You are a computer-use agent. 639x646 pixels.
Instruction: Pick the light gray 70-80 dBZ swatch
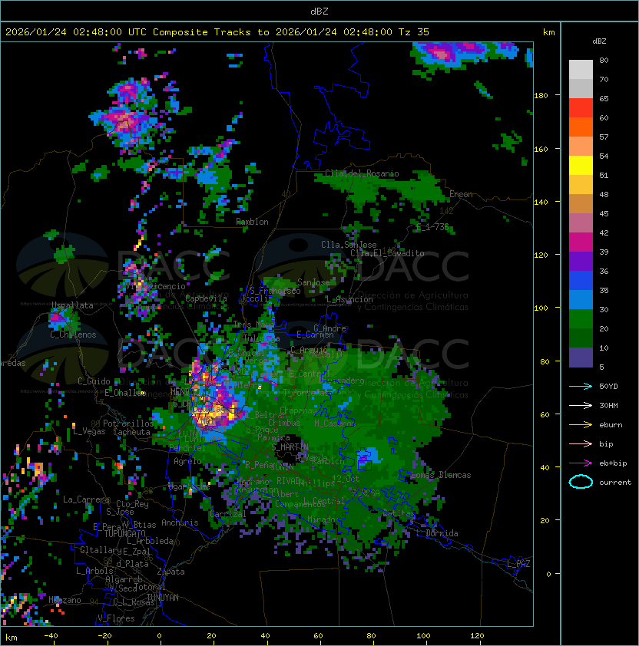(581, 69)
